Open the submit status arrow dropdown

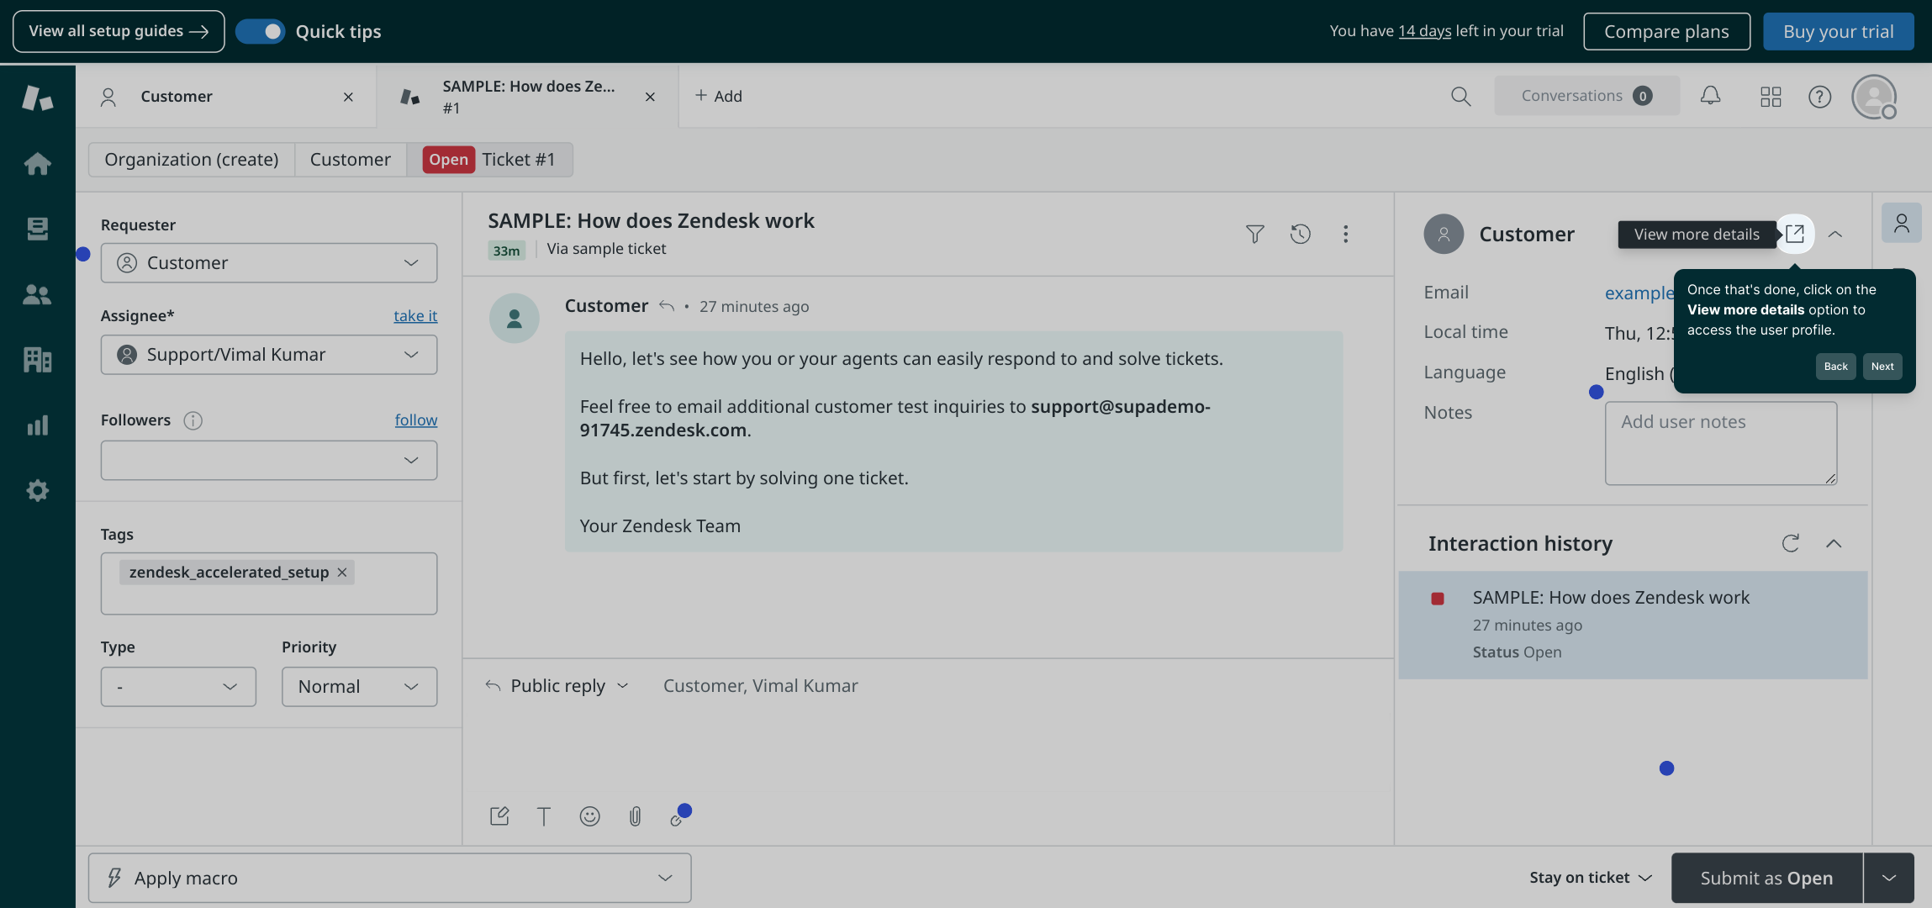point(1889,878)
